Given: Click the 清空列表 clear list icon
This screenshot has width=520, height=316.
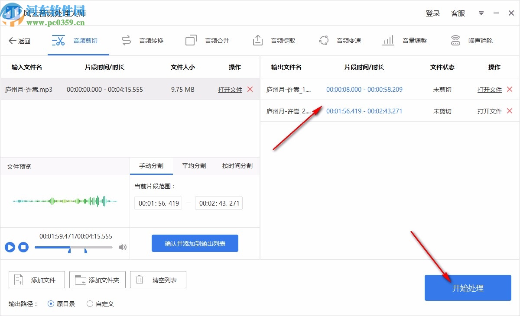Looking at the screenshot, I should (x=139, y=280).
